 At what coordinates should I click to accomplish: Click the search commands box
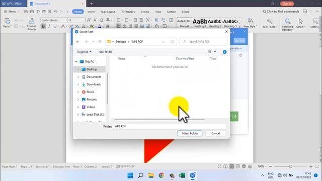click(281, 12)
